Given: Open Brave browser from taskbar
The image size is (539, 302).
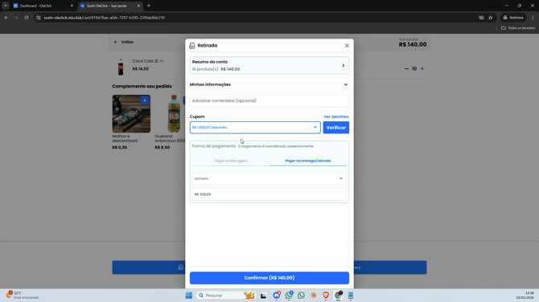Looking at the screenshot, I should (326, 296).
